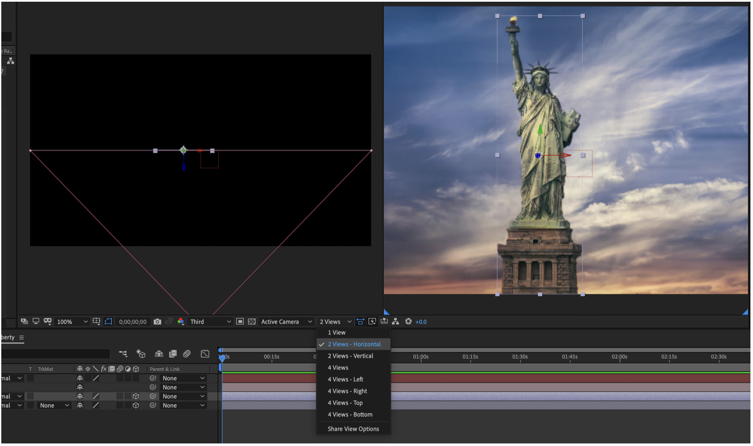Viewport: 753px width, 446px height.
Task: Toggle the Transparency Grid checkerboard icon
Action: click(x=252, y=322)
